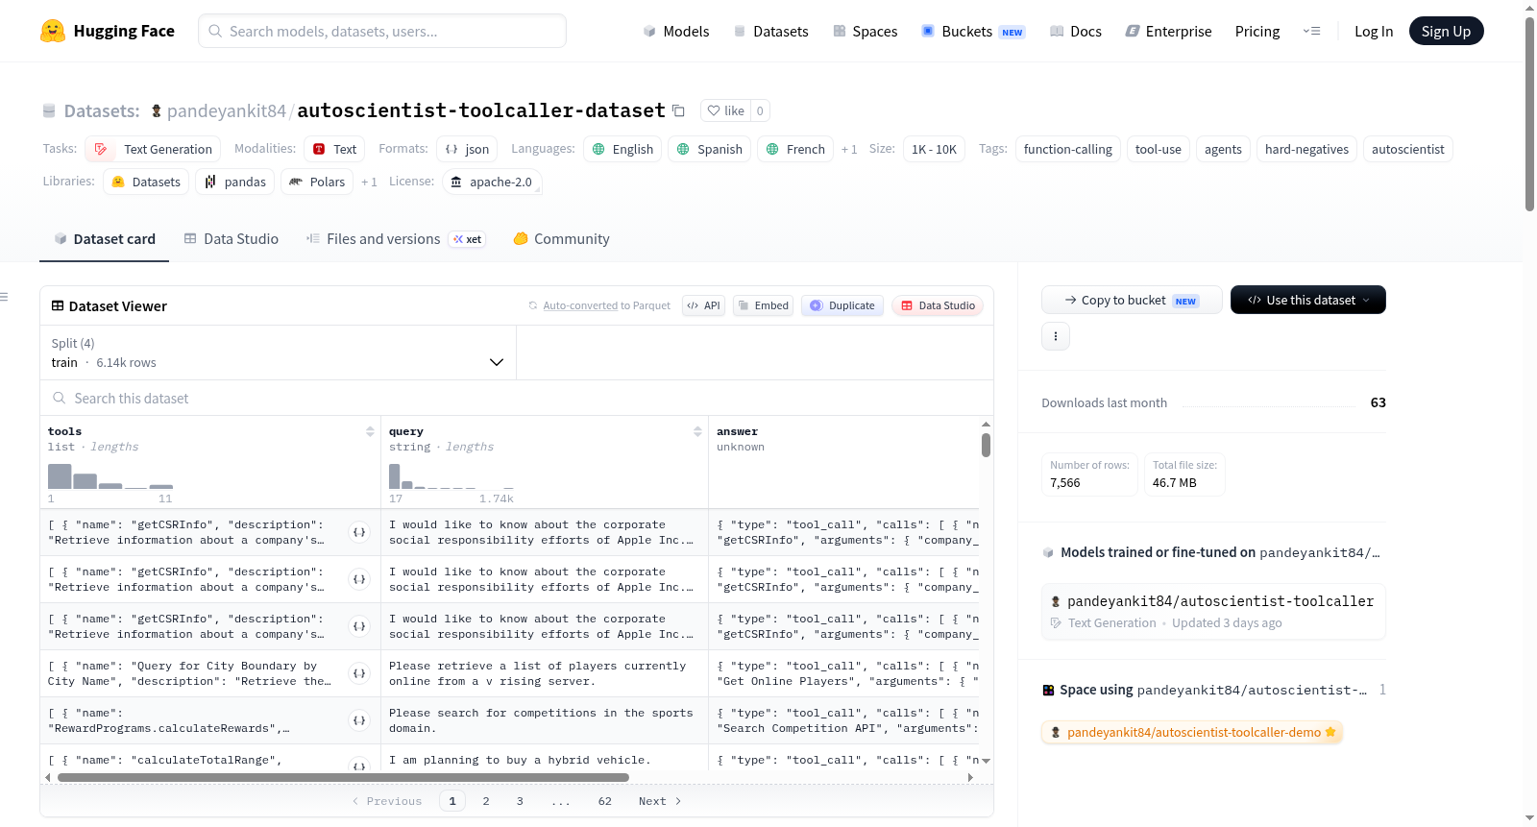
Task: Open autoscientist-toolcaller-demo space link
Action: click(x=1192, y=732)
